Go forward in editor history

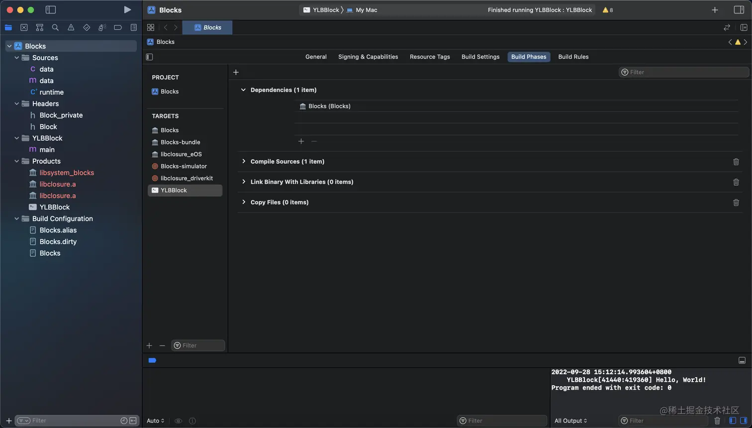[176, 27]
